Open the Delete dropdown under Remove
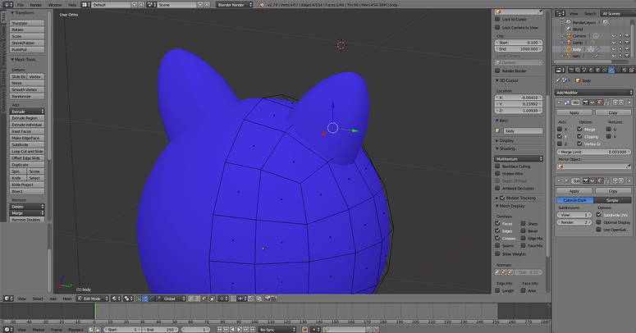 pos(27,207)
